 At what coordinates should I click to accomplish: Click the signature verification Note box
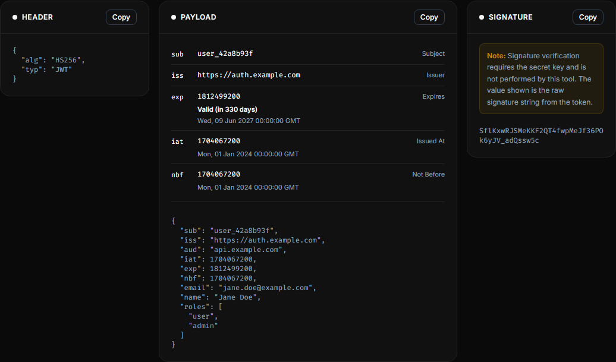[x=541, y=79]
